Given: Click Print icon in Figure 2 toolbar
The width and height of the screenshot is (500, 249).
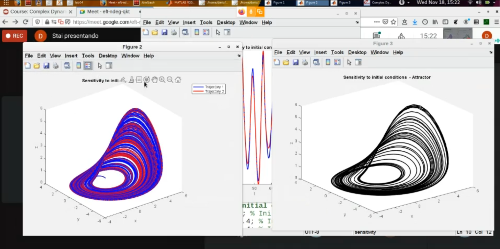Looking at the screenshot, I should pyautogui.click(x=56, y=66).
